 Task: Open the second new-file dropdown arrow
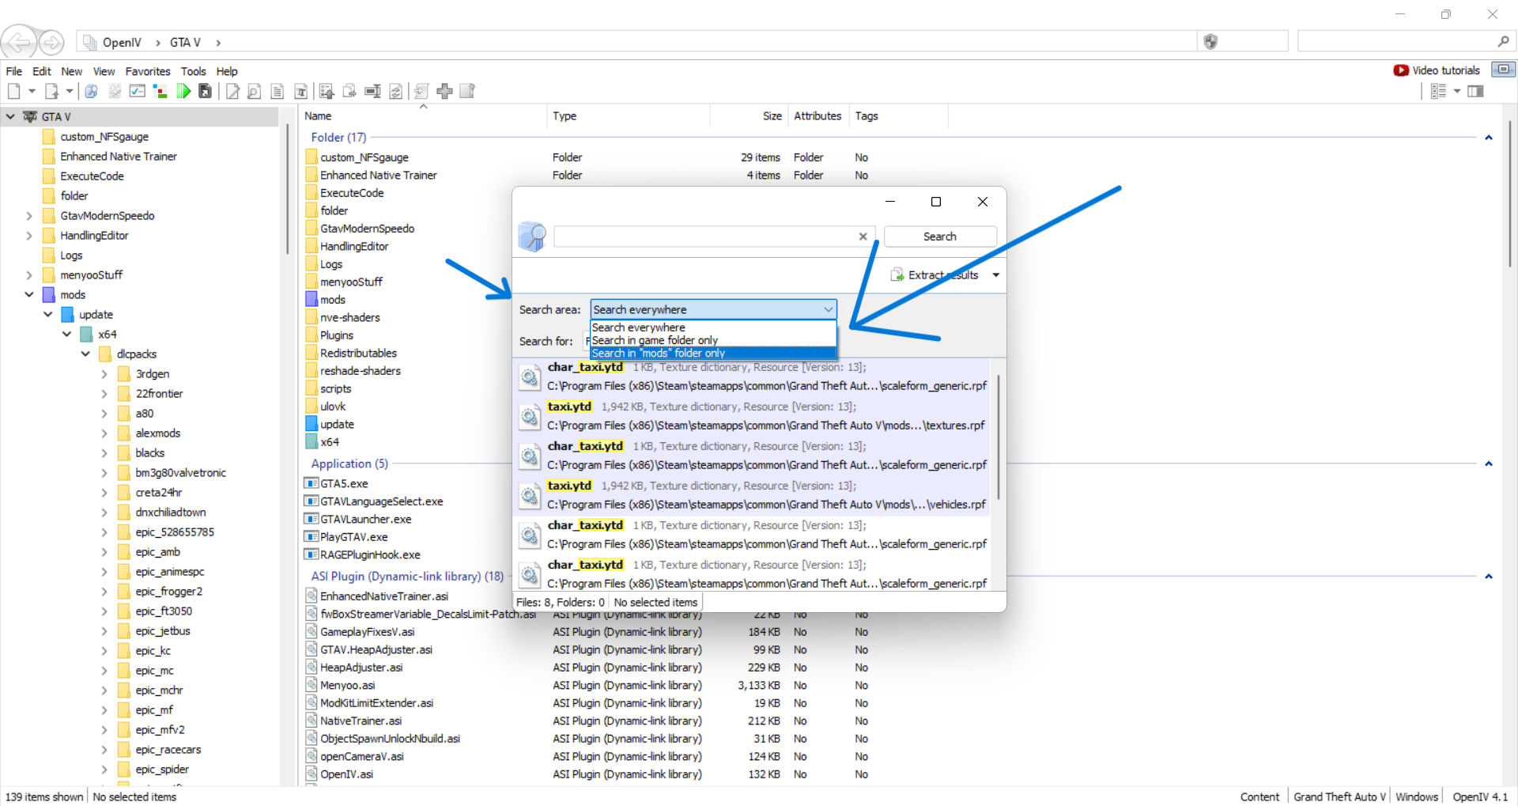tap(69, 91)
